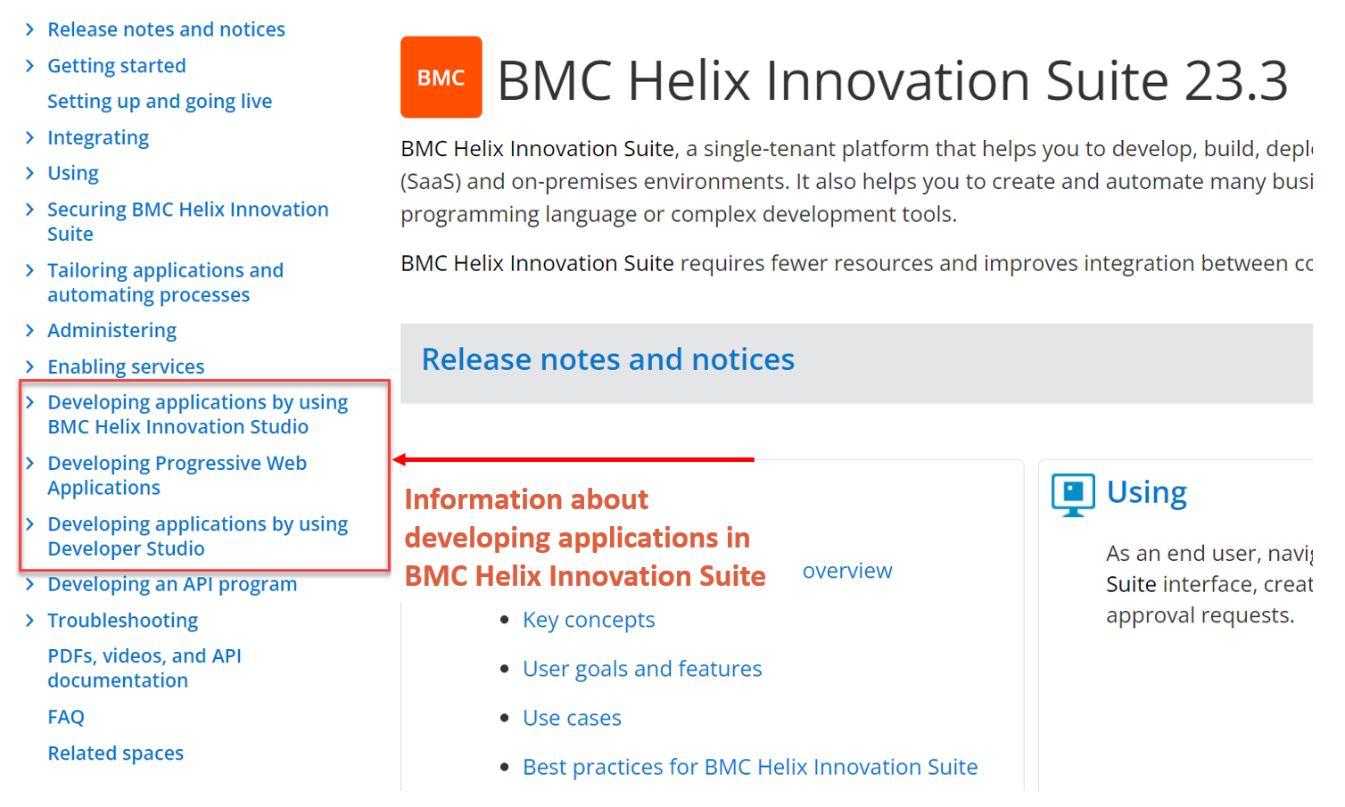Open the FAQ sidebar link

[66, 717]
